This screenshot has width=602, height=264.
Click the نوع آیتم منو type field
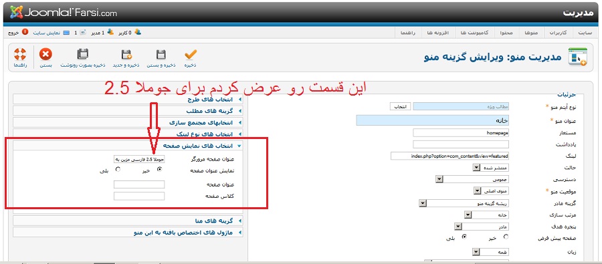tap(461, 106)
